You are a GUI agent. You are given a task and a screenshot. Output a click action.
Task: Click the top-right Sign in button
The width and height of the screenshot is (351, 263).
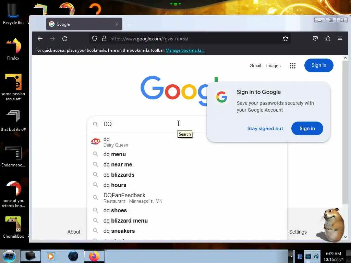(x=319, y=65)
